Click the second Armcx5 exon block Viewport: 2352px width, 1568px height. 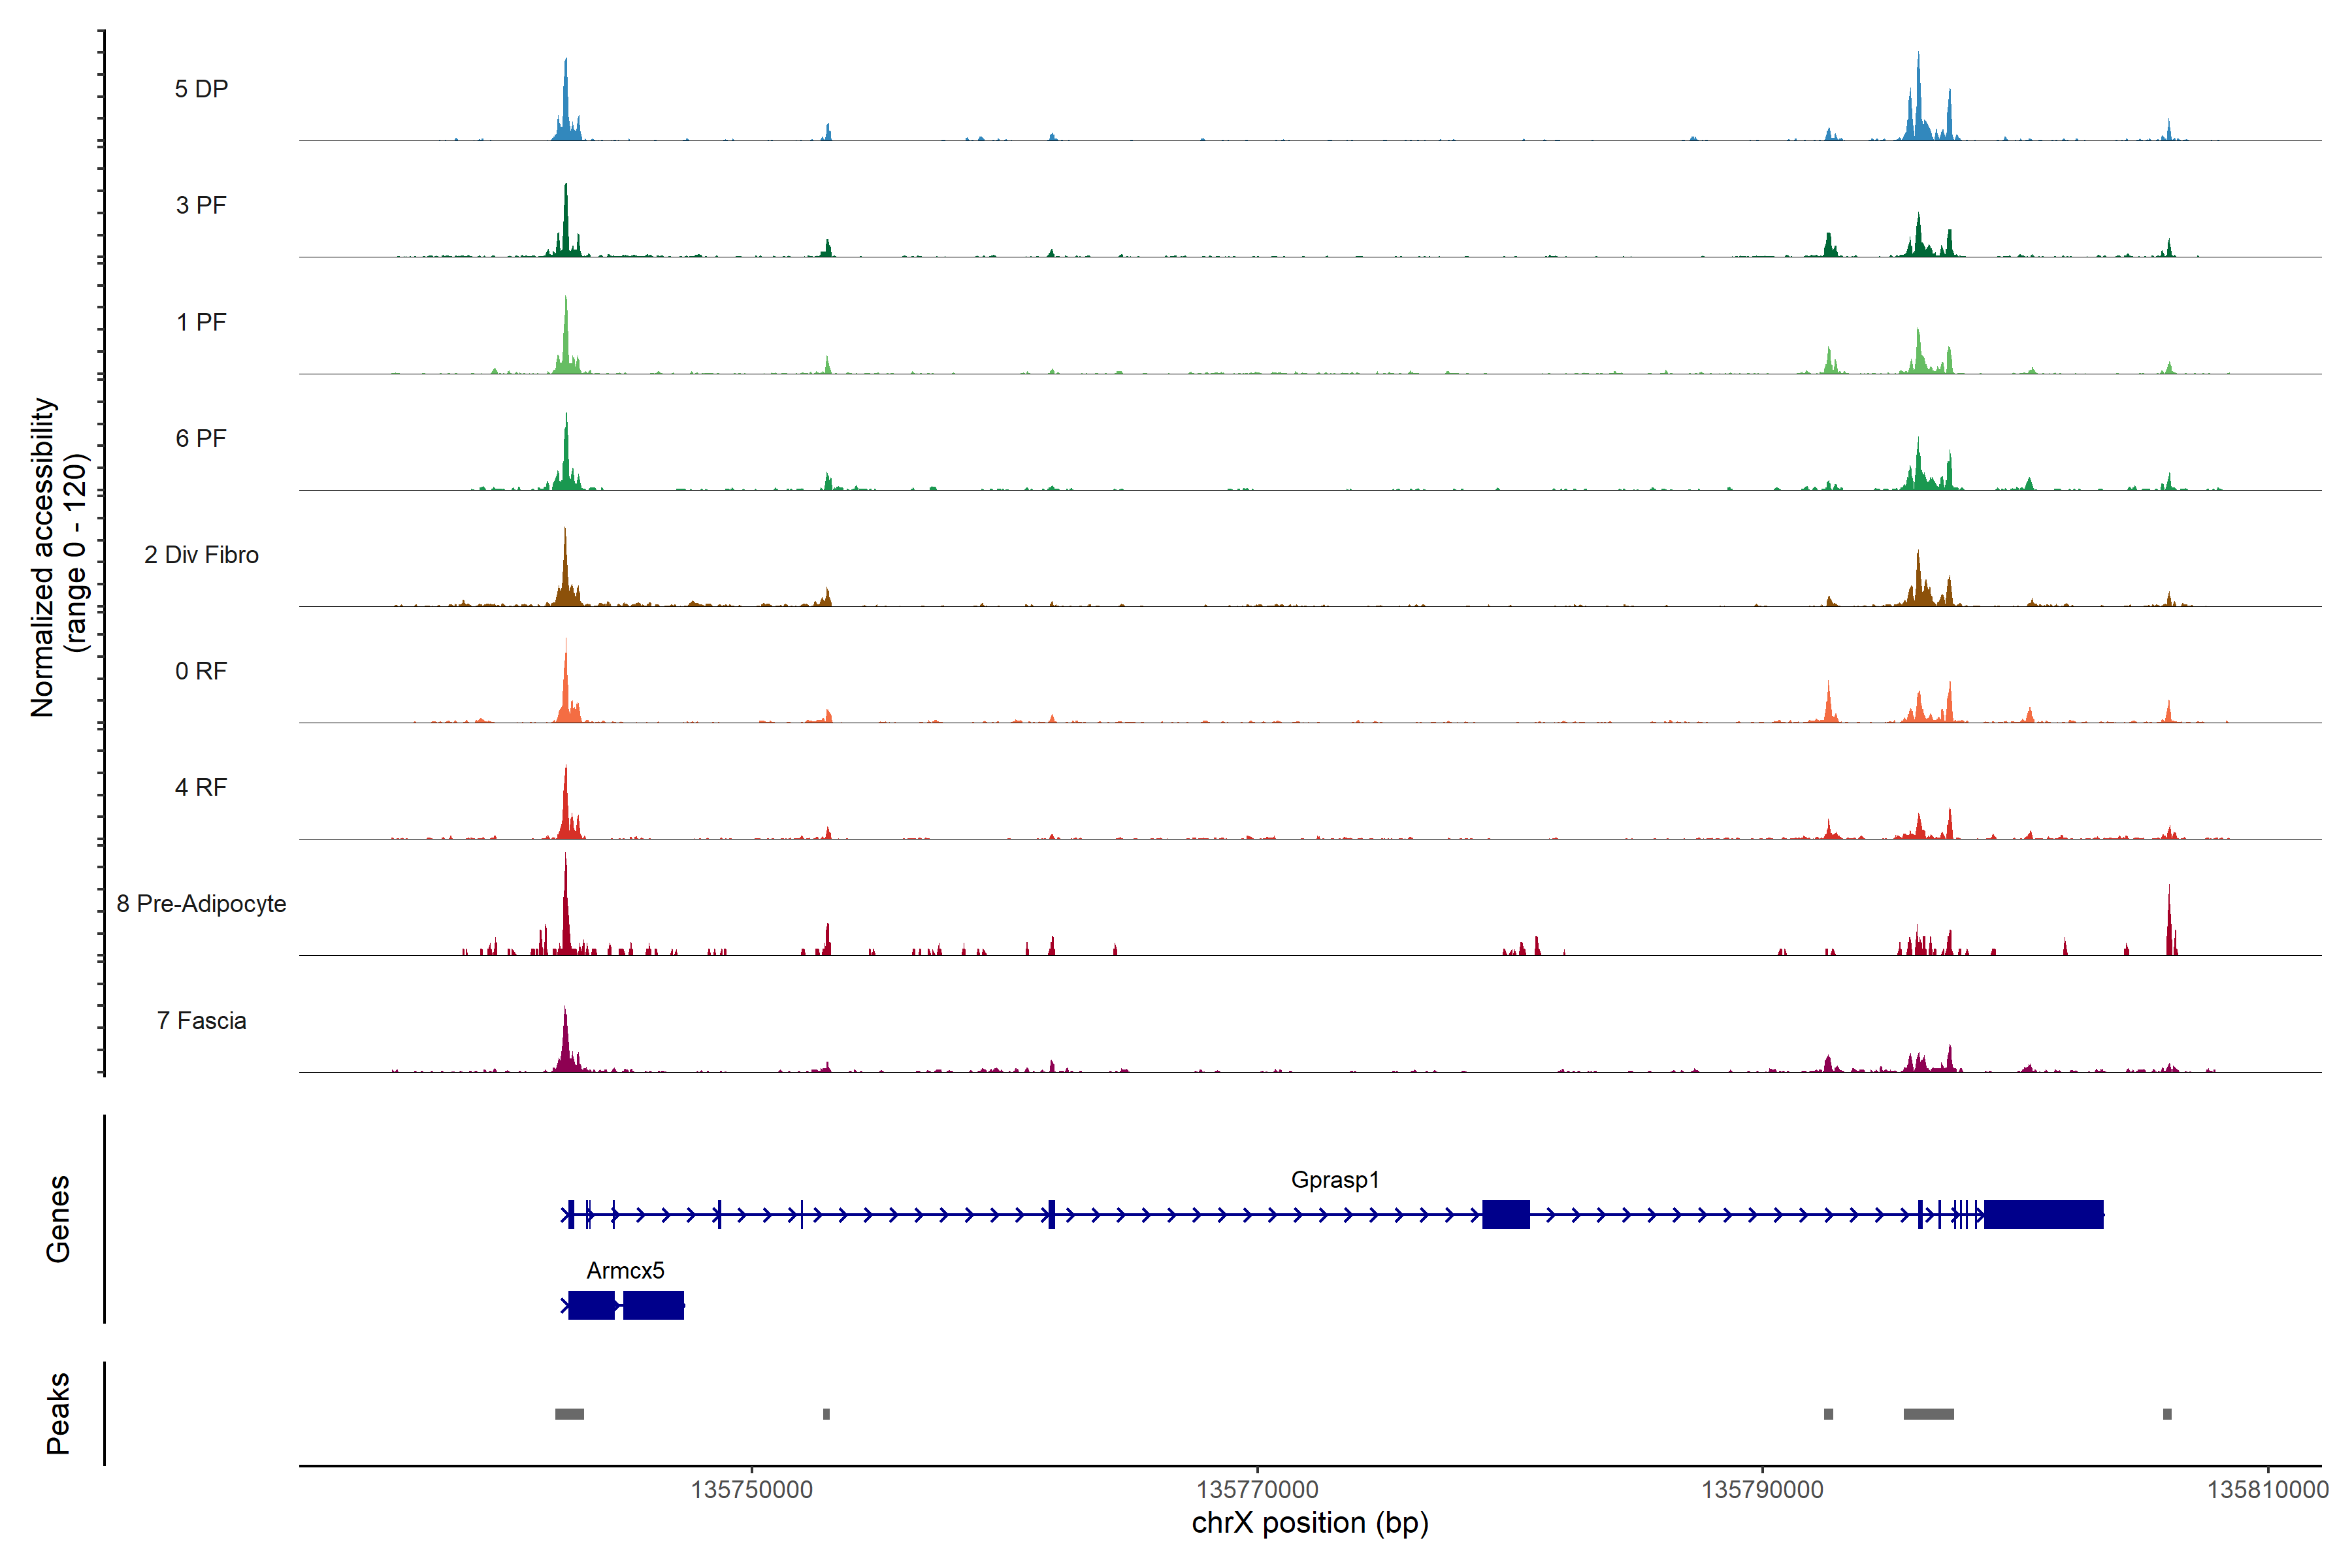click(653, 1305)
